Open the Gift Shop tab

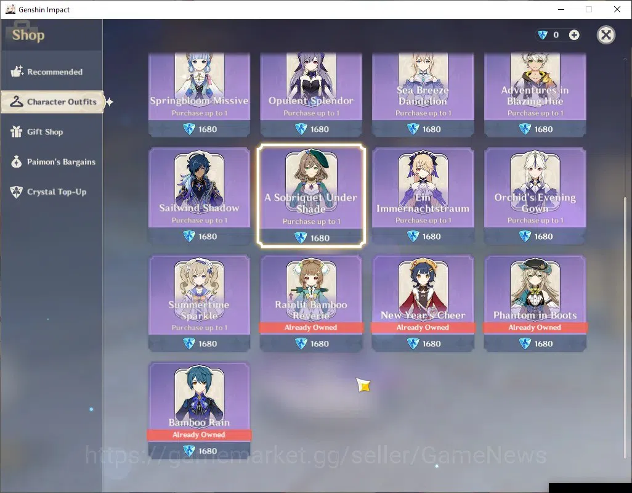[x=52, y=132]
